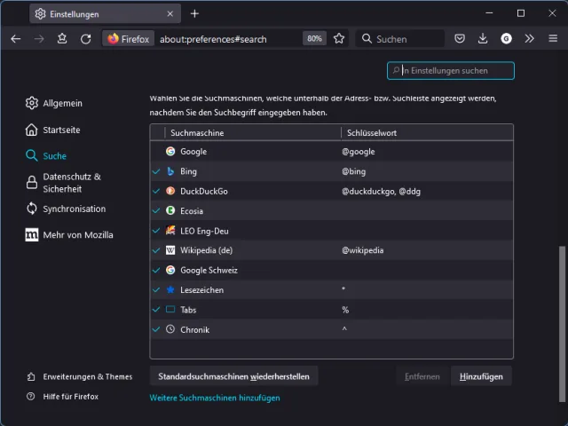The height and width of the screenshot is (426, 568).
Task: Show more toolbar tools via double chevron
Action: tap(530, 38)
